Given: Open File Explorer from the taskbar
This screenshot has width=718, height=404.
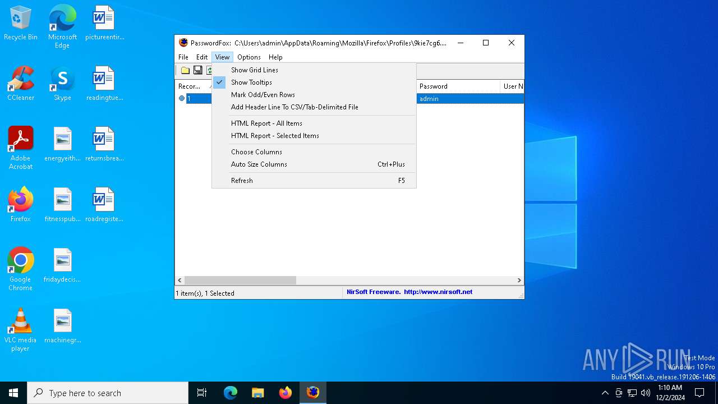Looking at the screenshot, I should 258,393.
